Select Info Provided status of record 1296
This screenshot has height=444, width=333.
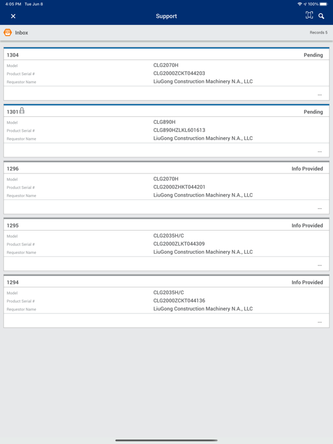click(x=307, y=169)
